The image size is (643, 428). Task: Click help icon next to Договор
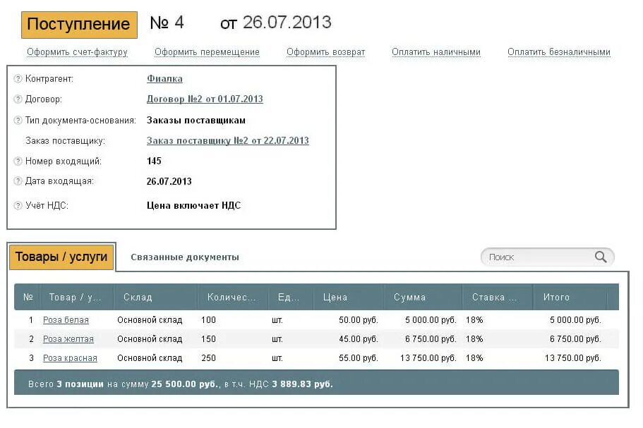tap(18, 99)
